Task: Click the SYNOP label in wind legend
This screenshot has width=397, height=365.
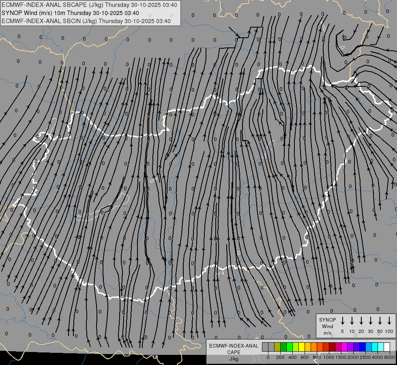Action: pyautogui.click(x=327, y=320)
